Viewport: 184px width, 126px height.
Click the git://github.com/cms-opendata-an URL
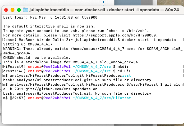point(62,89)
